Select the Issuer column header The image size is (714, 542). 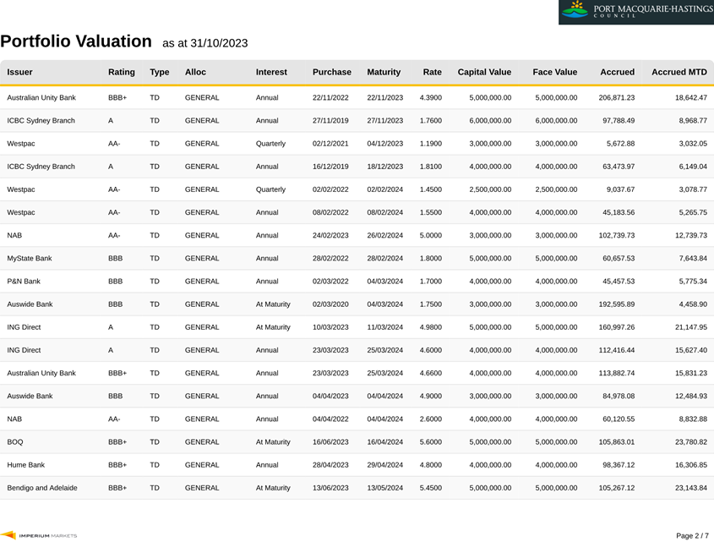point(19,72)
